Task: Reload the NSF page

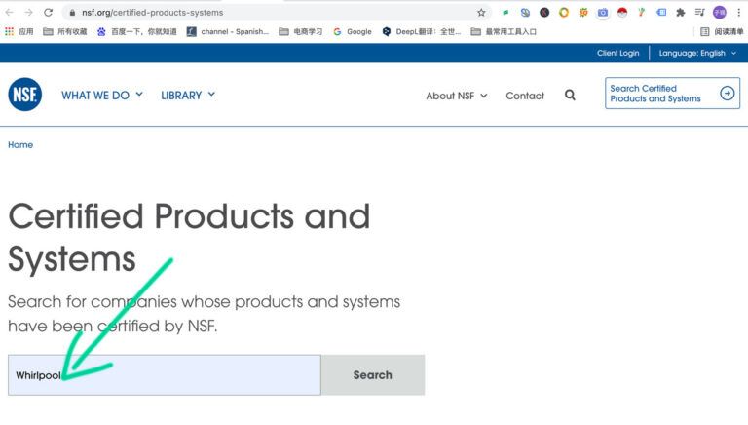Action: [48, 13]
